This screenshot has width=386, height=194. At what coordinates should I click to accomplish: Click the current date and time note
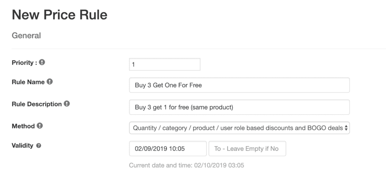[187, 165]
